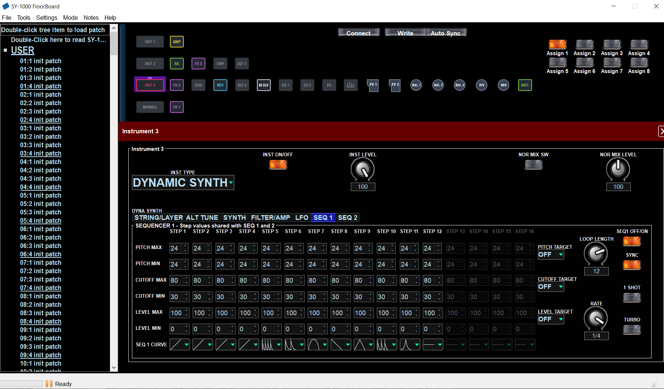Select the 01:4 init patch link
The height and width of the screenshot is (389, 664).
(x=41, y=86)
